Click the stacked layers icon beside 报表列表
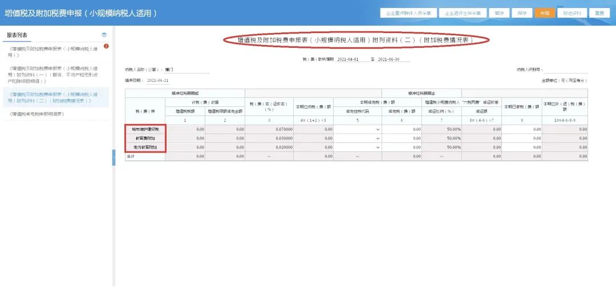The width and height of the screenshot is (616, 288). [104, 35]
